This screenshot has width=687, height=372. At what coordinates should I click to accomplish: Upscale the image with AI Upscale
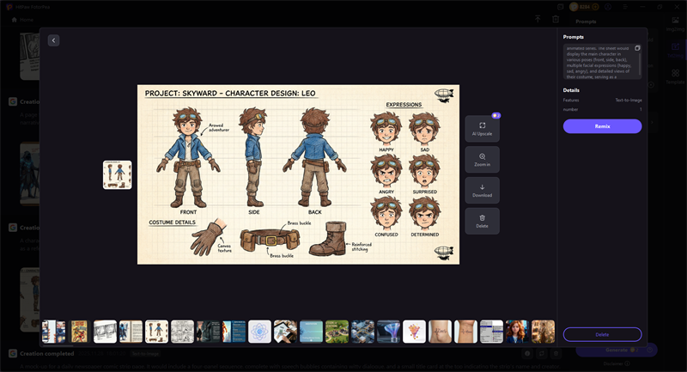(x=482, y=129)
